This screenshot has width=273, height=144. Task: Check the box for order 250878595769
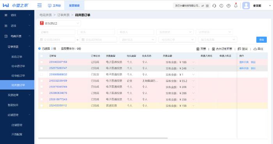click(42, 87)
